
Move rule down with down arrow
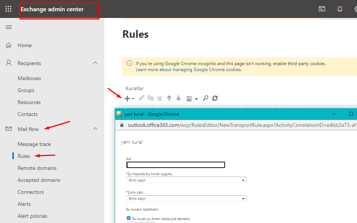click(179, 98)
